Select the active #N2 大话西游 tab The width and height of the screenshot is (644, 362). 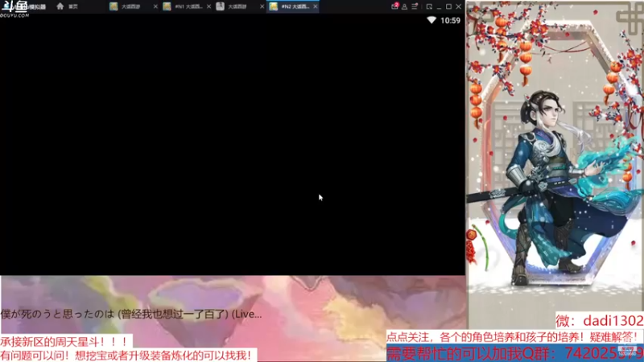pos(293,6)
